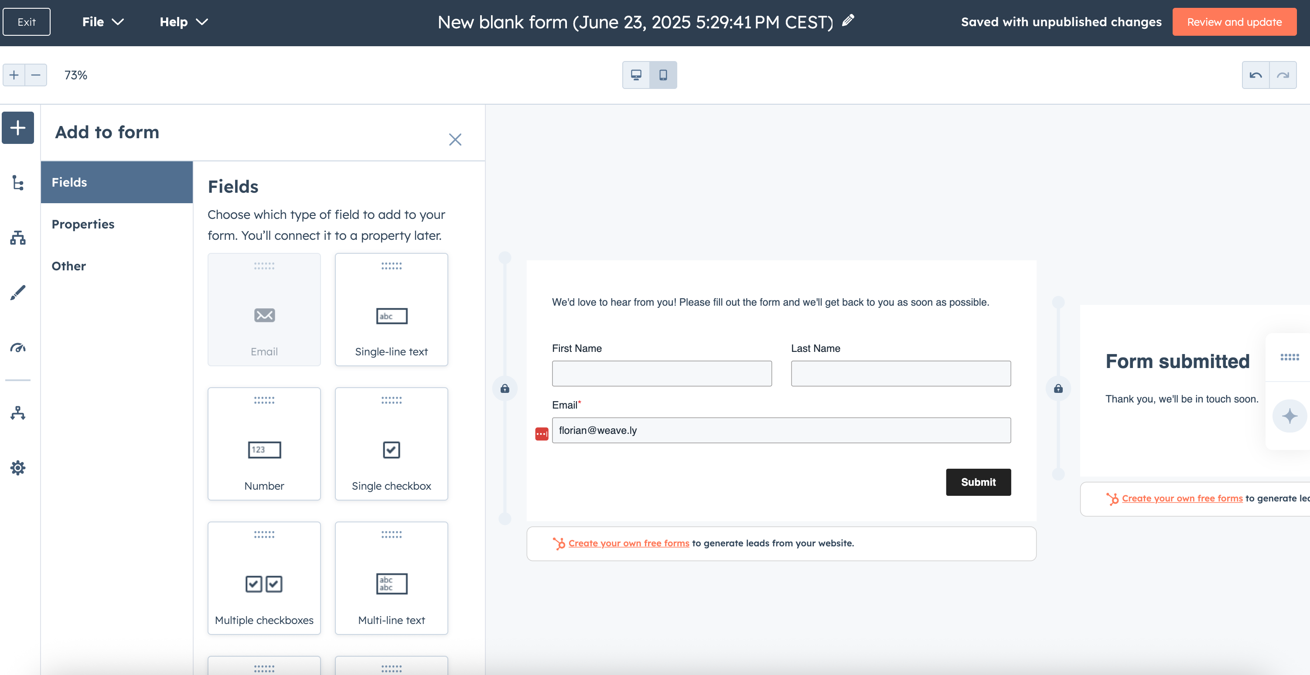Edit form name with pencil icon
The height and width of the screenshot is (675, 1310).
pyautogui.click(x=848, y=20)
